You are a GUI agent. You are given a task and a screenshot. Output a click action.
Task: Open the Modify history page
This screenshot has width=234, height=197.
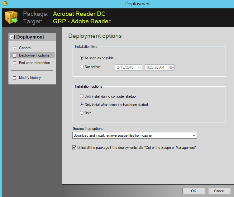[30, 78]
